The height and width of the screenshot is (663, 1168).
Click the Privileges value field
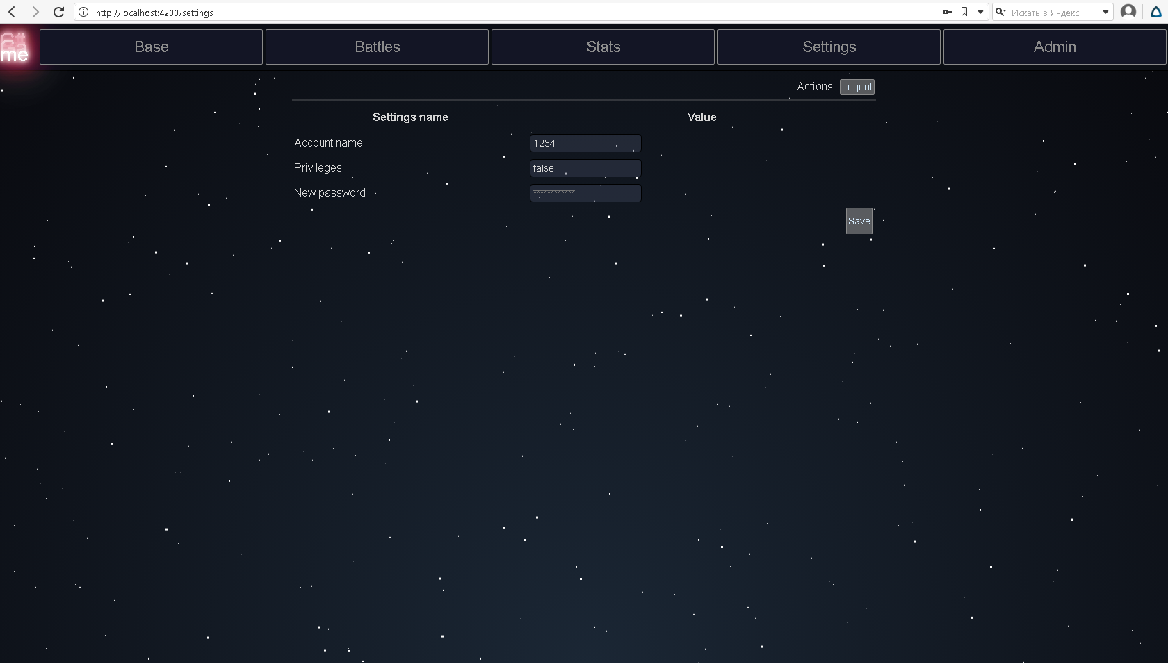(585, 168)
